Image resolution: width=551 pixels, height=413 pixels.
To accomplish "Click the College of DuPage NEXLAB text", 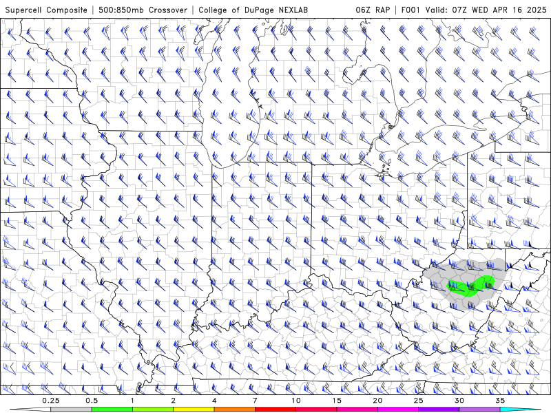I will point(253,10).
